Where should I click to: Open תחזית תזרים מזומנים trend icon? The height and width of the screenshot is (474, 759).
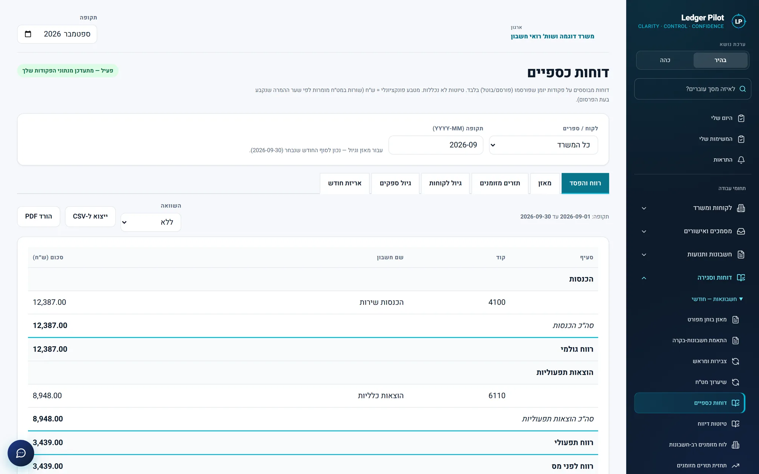[735, 466]
